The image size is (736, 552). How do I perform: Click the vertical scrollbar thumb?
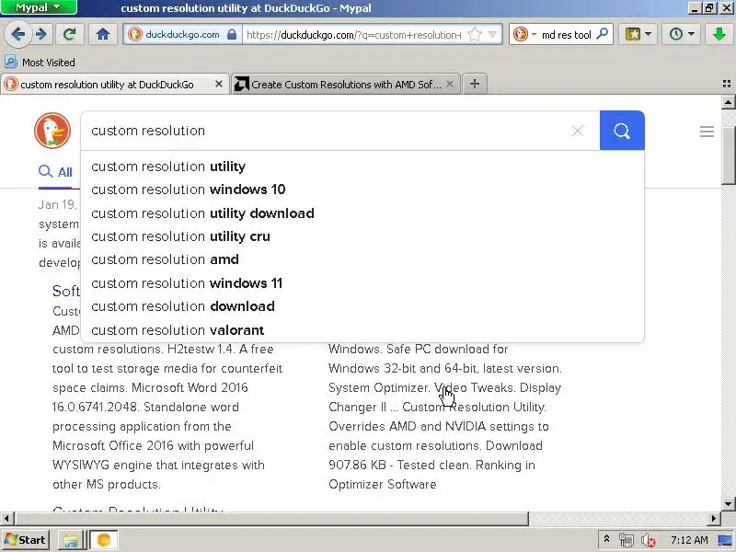click(x=728, y=155)
